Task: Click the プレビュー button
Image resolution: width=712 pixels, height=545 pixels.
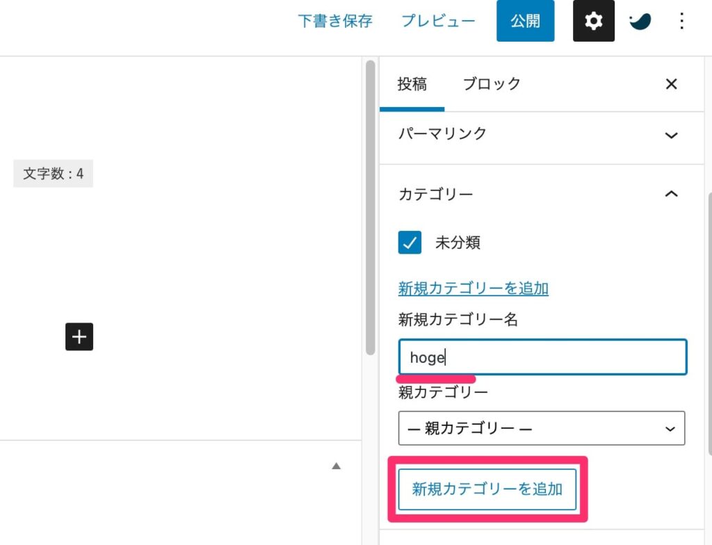Action: tap(438, 21)
